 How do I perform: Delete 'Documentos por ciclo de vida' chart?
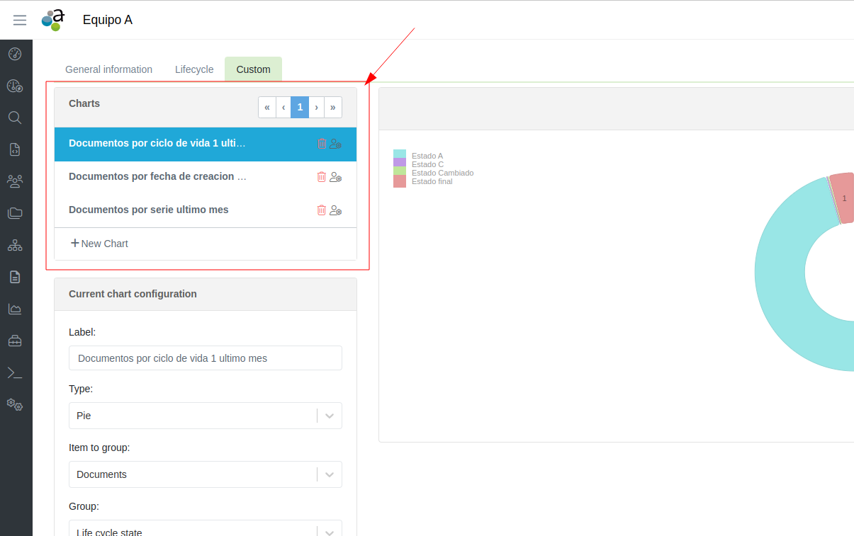tap(322, 144)
